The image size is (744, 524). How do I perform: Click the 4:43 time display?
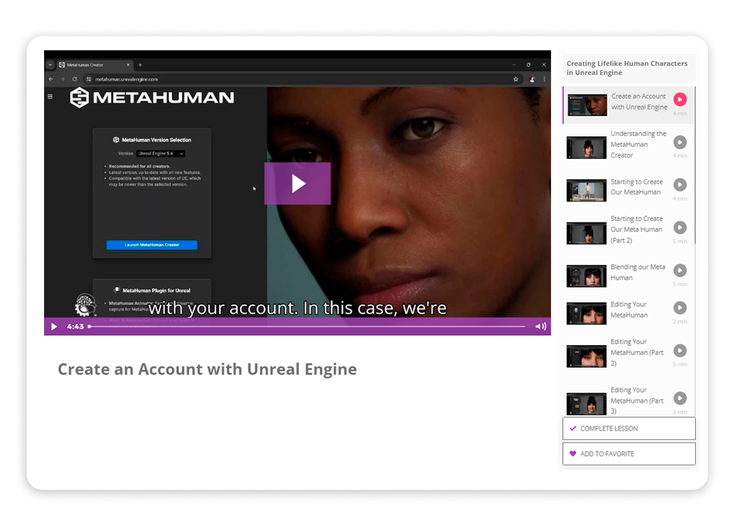76,327
